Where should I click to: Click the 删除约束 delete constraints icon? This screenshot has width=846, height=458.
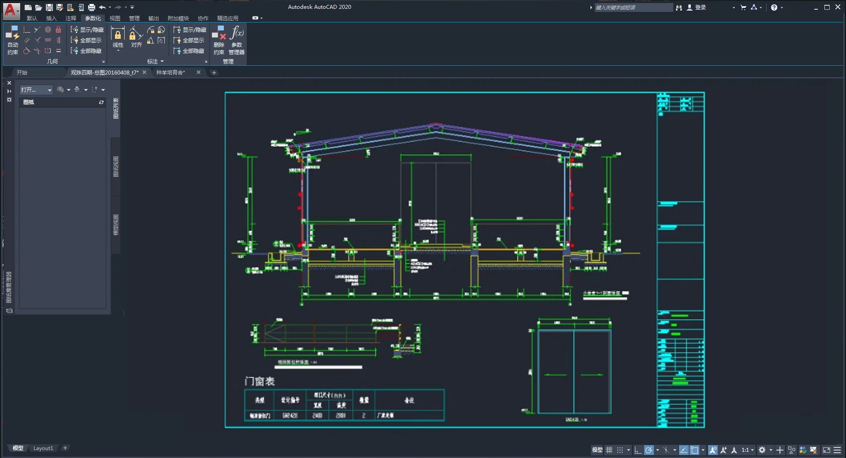click(219, 40)
